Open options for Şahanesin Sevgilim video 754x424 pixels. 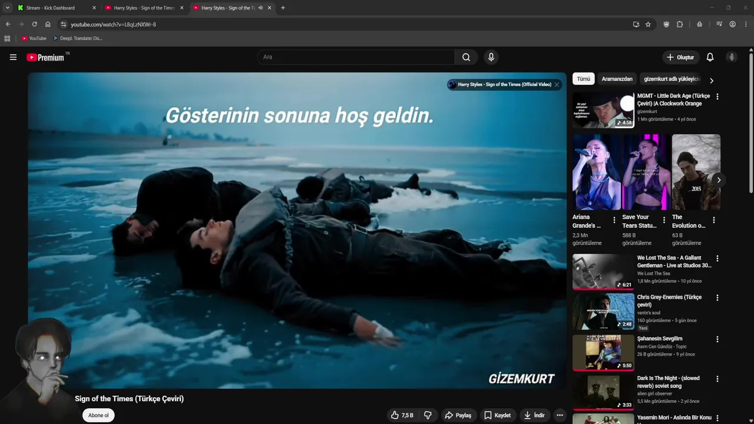click(717, 339)
